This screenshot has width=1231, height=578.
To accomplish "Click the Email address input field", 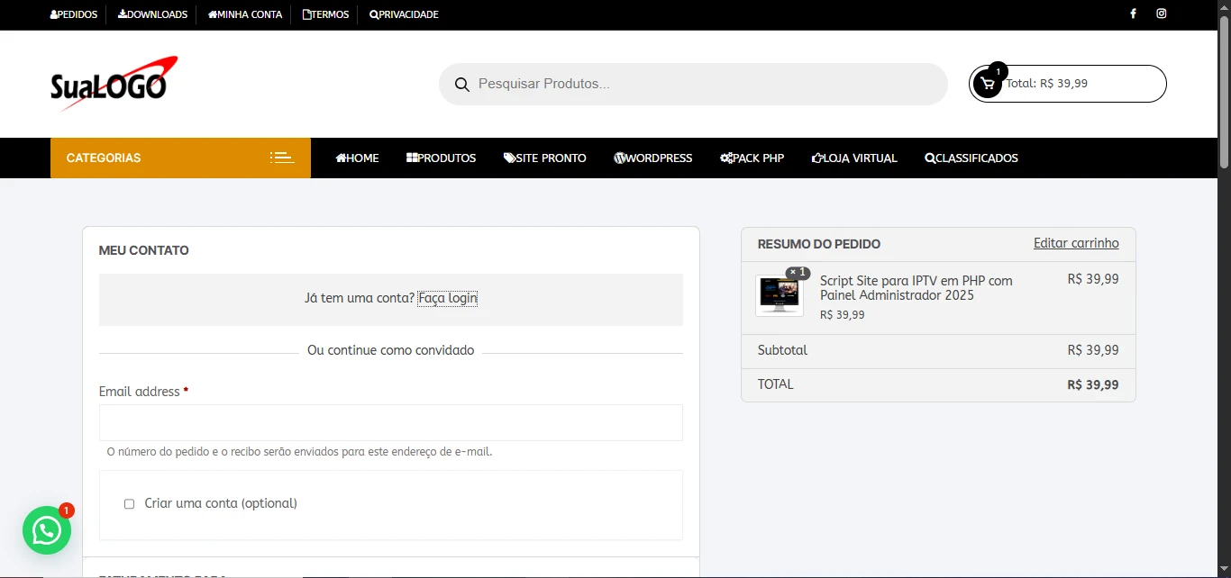I will click(390, 422).
